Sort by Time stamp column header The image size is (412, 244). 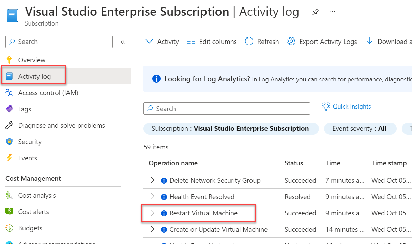tap(389, 163)
